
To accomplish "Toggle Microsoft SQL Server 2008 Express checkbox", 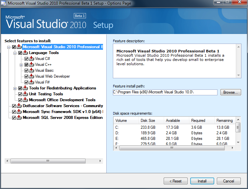I will (x=14, y=118).
